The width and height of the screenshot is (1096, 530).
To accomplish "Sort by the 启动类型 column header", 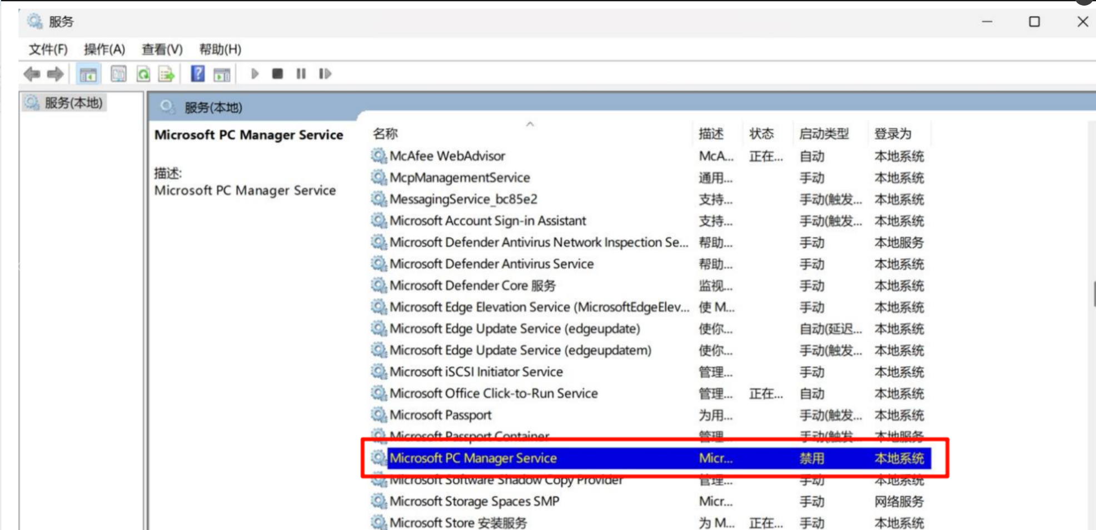I will point(824,134).
